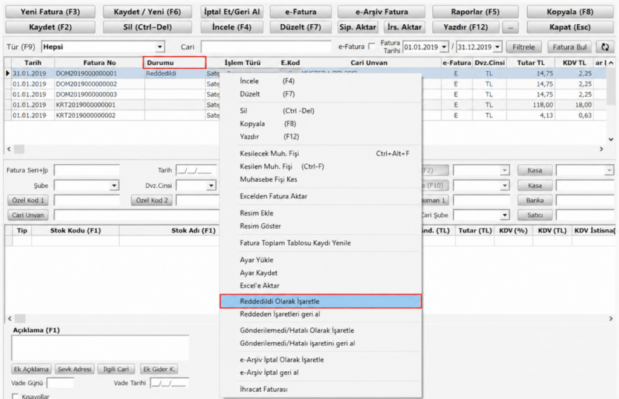
Task: Select 'Reddedildi Olarak İşaretle' menu entry
Action: (x=320, y=301)
